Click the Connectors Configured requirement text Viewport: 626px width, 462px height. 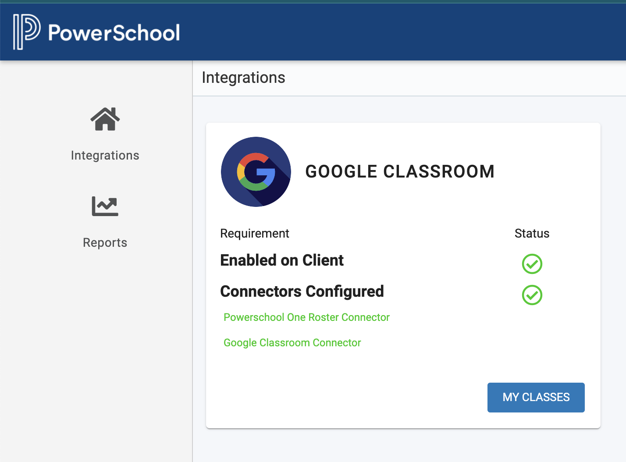[302, 291]
